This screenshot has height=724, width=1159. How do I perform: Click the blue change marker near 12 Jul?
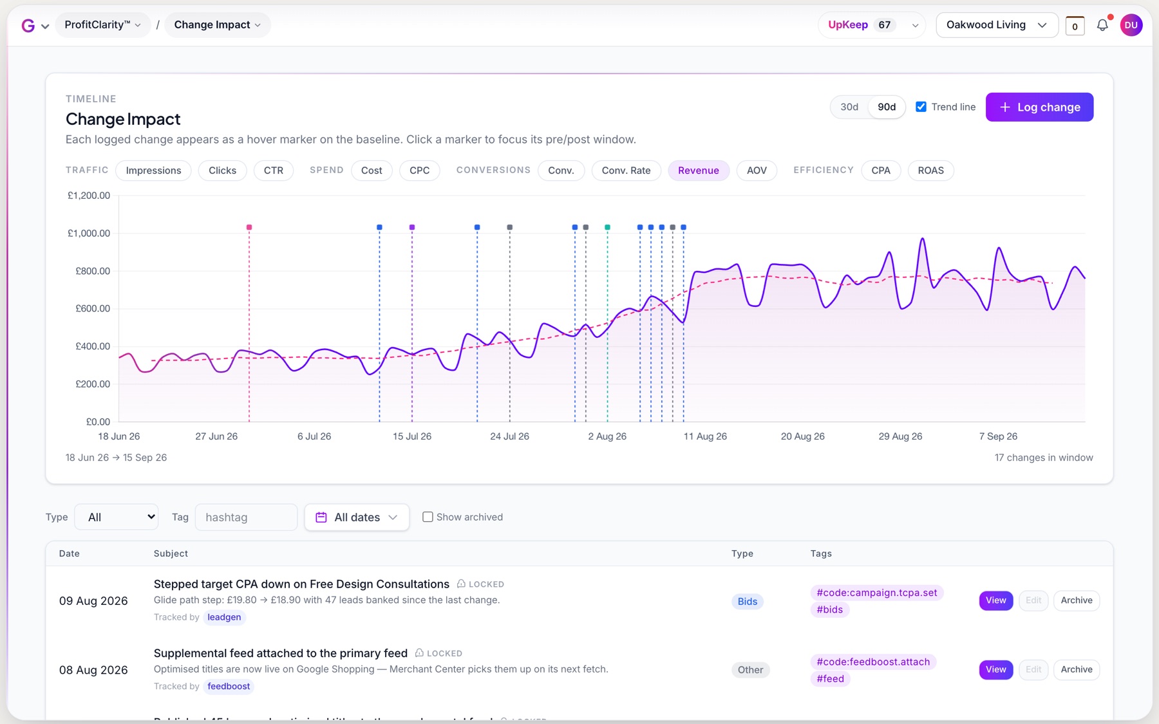[379, 227]
